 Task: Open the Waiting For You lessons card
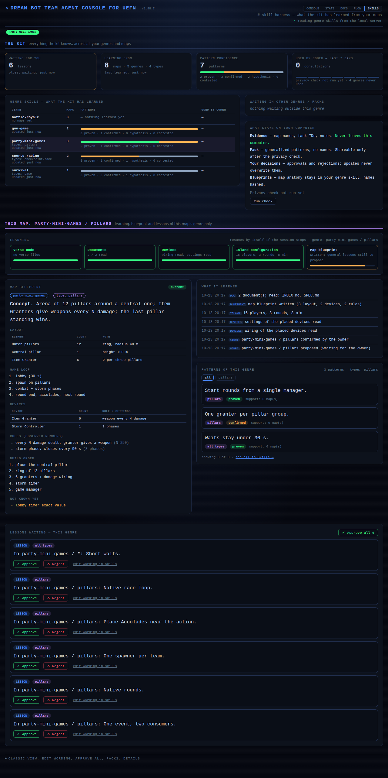pyautogui.click(x=51, y=71)
